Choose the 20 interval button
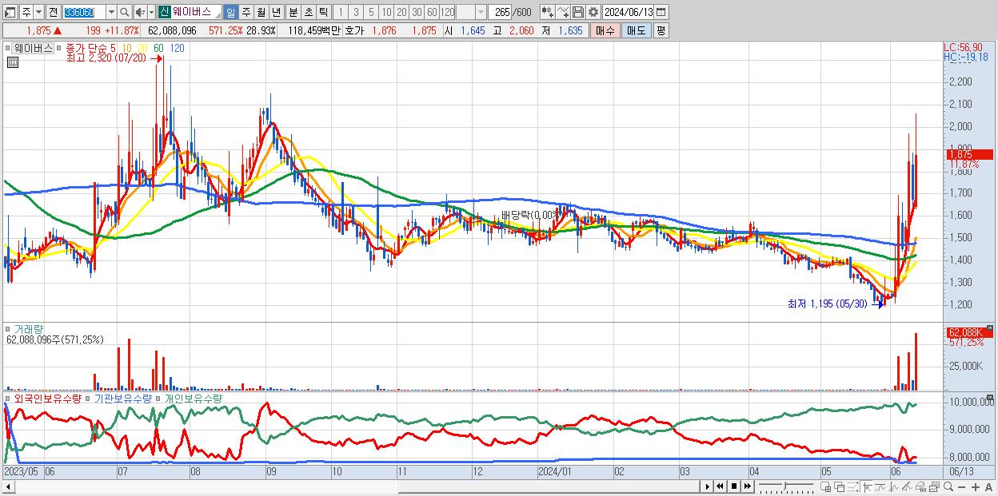The width and height of the screenshot is (998, 496). click(x=401, y=12)
